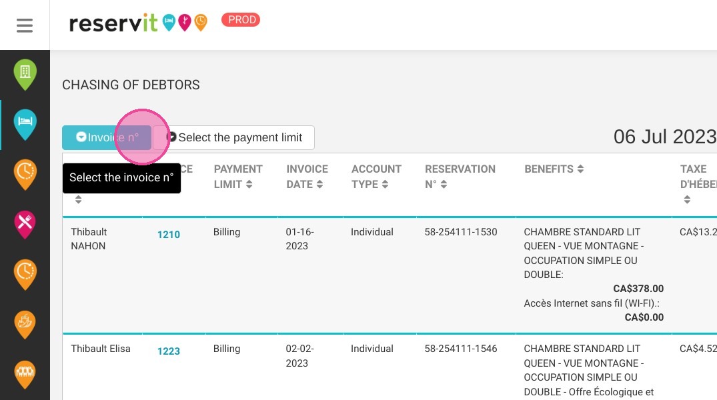
Task: Sort by Reservation N° column header
Action: pos(460,177)
